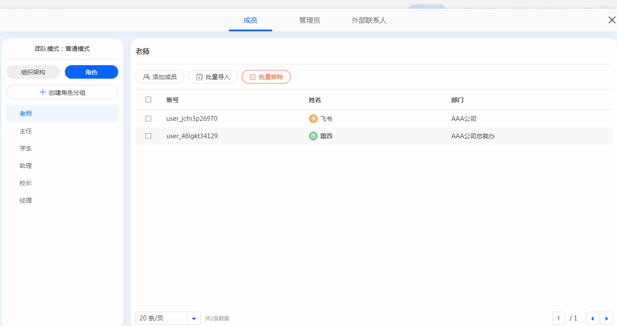Click 创建角色分组 to create role group
The image size is (617, 326).
(62, 92)
